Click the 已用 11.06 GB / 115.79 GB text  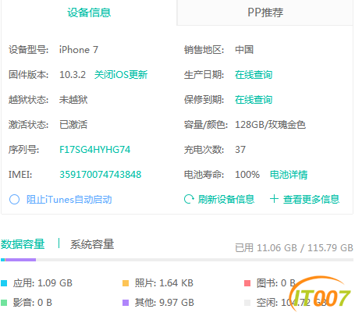(x=294, y=248)
